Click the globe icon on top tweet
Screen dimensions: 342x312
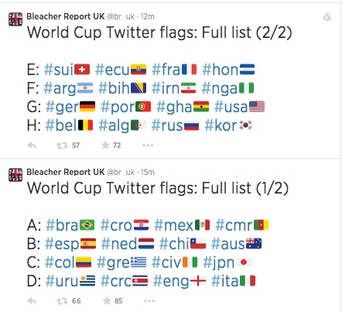click(327, 17)
